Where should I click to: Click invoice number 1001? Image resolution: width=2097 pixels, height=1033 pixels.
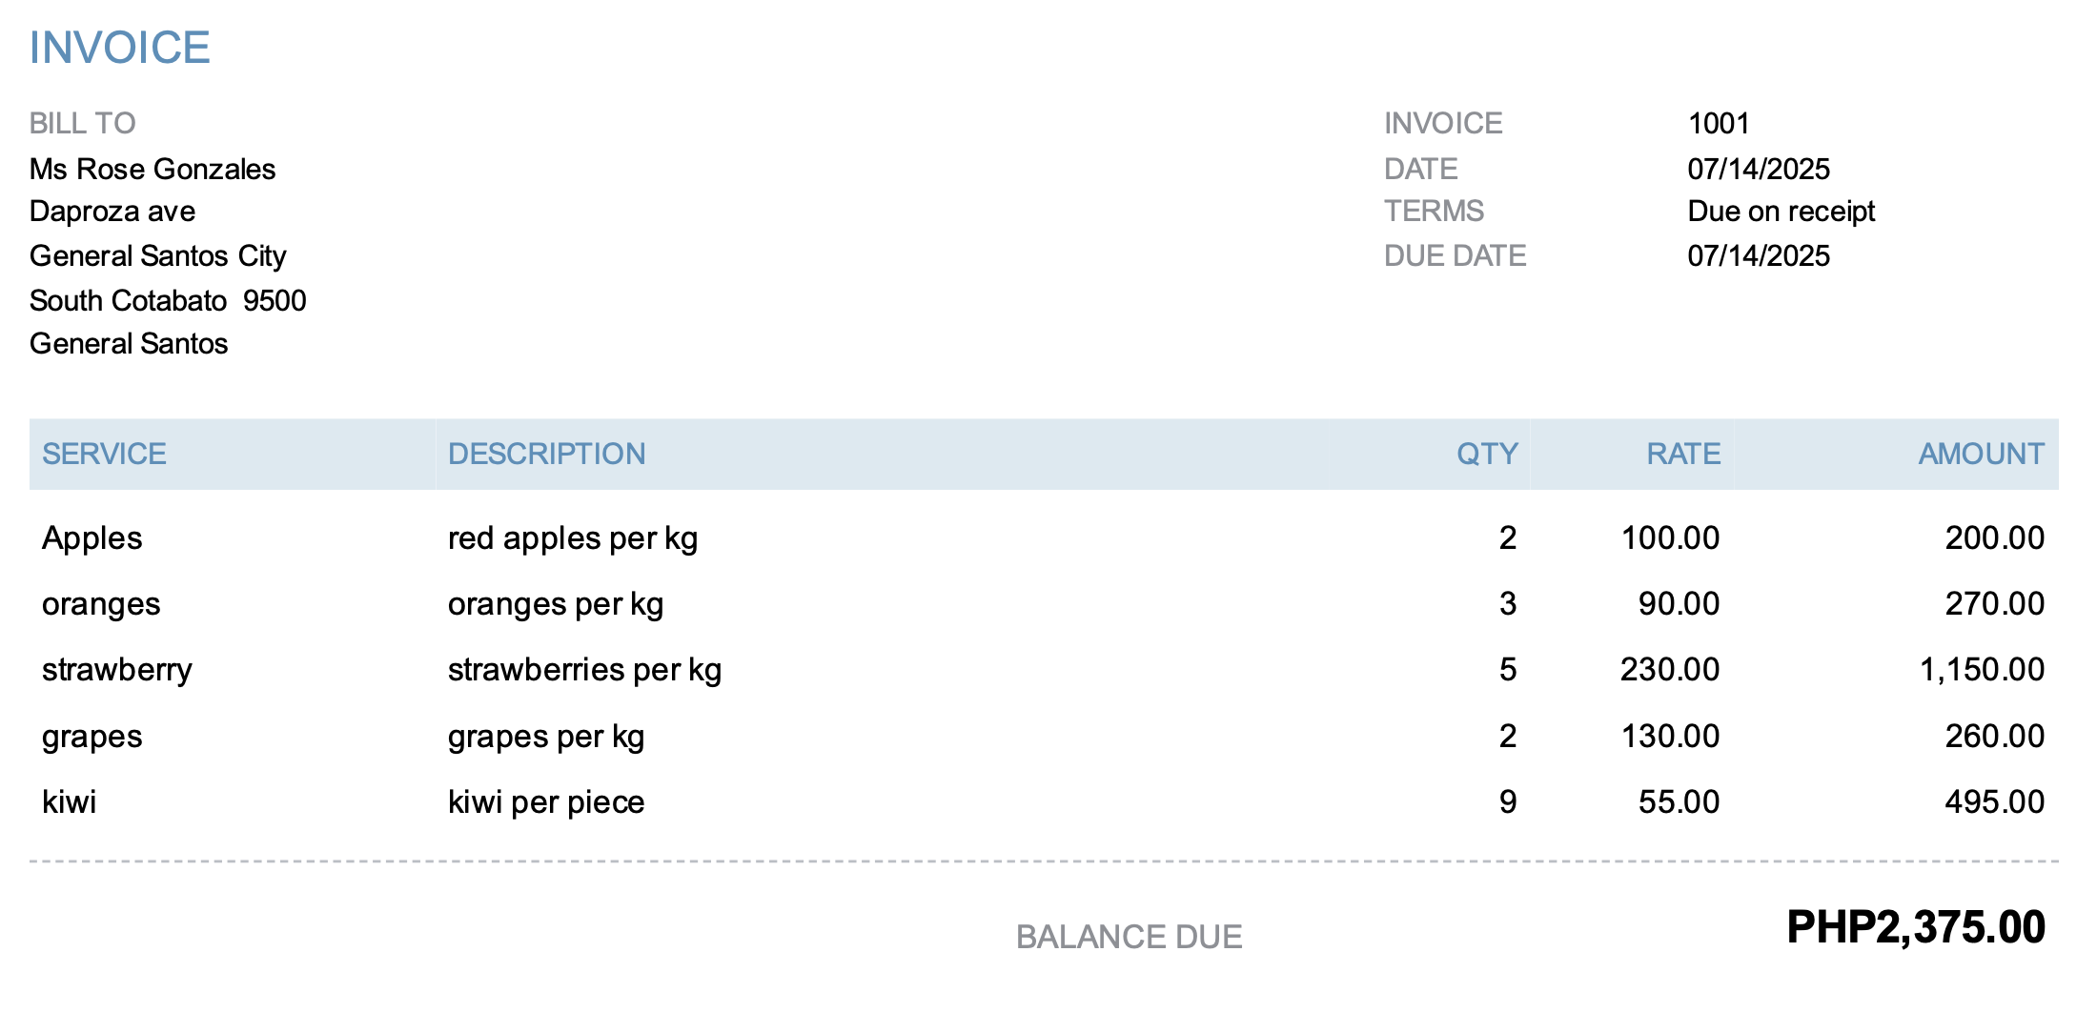click(x=1718, y=123)
